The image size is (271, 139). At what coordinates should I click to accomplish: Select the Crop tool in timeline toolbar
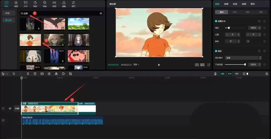70,74
